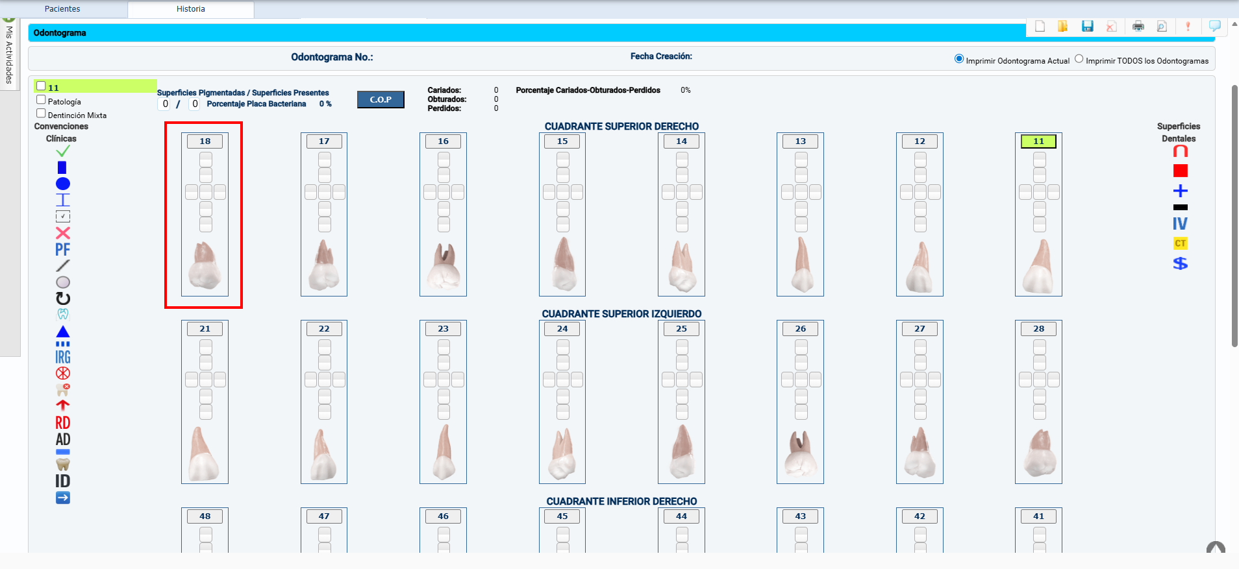Select the PF clinical convention icon
The height and width of the screenshot is (569, 1239).
point(62,250)
